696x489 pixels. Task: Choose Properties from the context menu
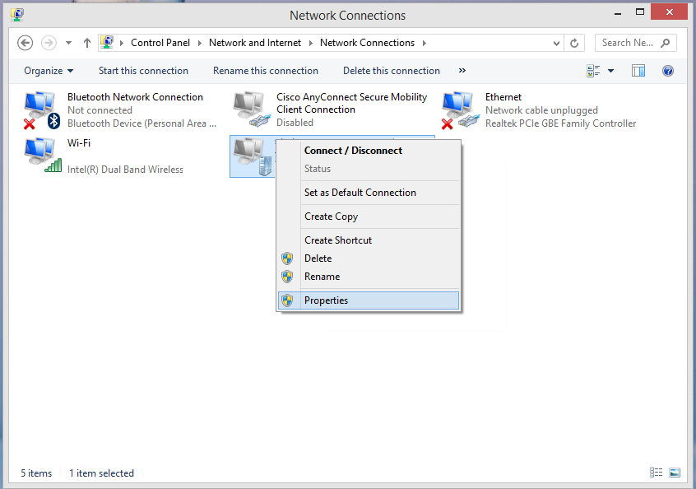[x=326, y=300]
